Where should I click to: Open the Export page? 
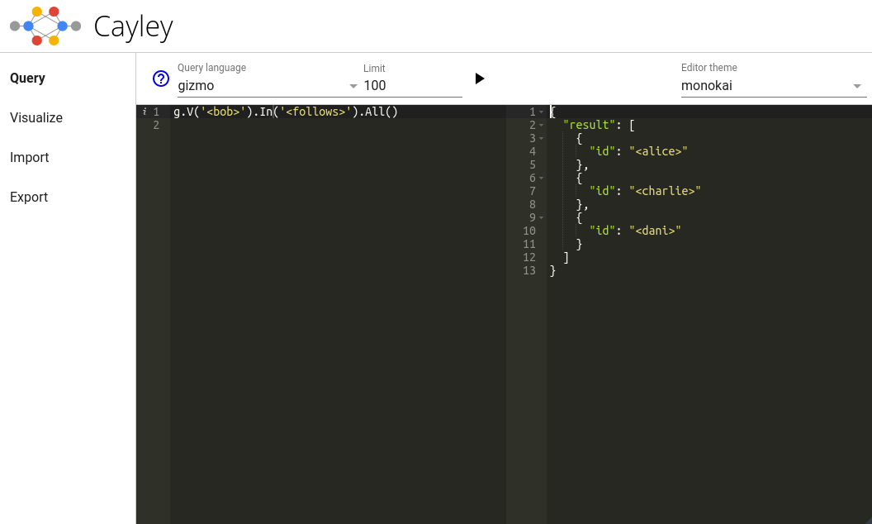[29, 198]
